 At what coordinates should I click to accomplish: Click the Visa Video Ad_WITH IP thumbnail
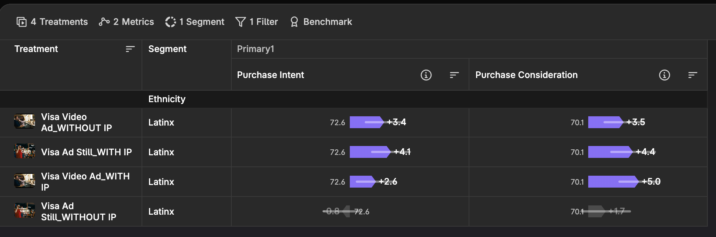[x=25, y=181]
